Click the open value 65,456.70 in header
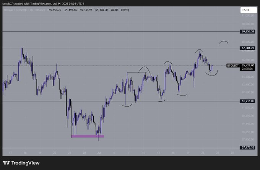This screenshot has height=170, width=260. coord(55,10)
